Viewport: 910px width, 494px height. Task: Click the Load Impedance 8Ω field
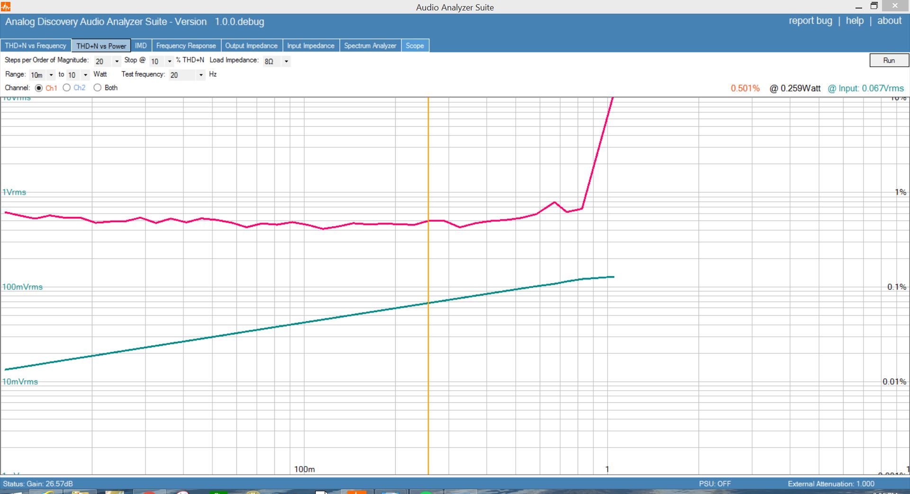click(x=272, y=61)
